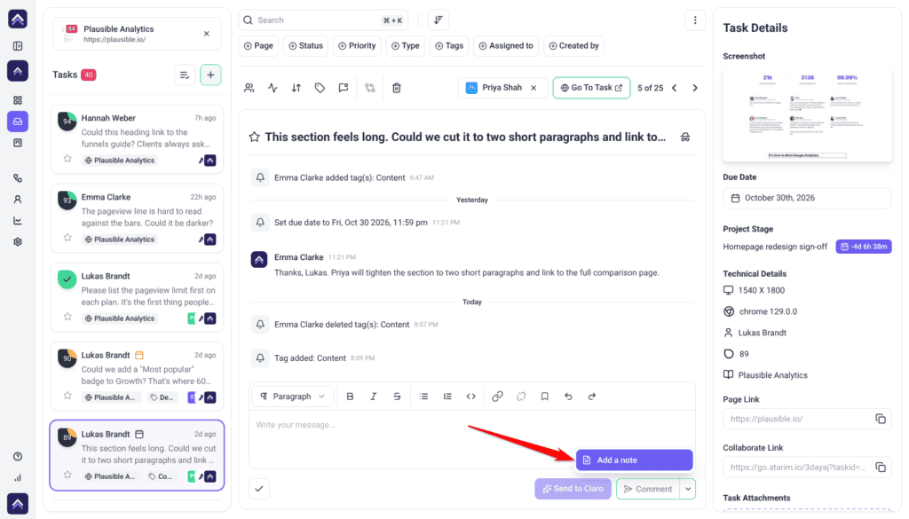Select Add a note option

click(634, 460)
